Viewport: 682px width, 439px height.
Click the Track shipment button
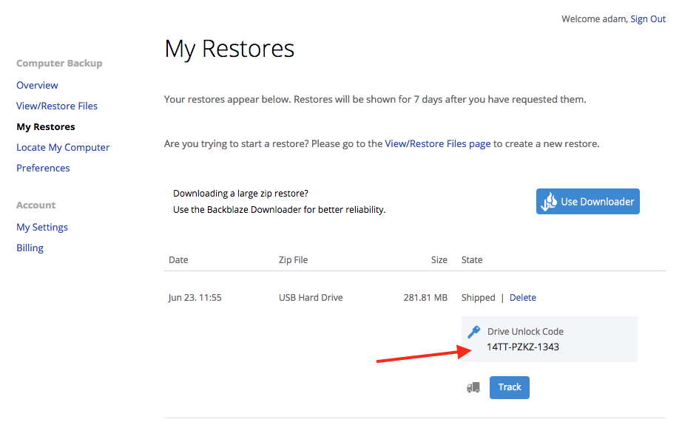pyautogui.click(x=510, y=387)
